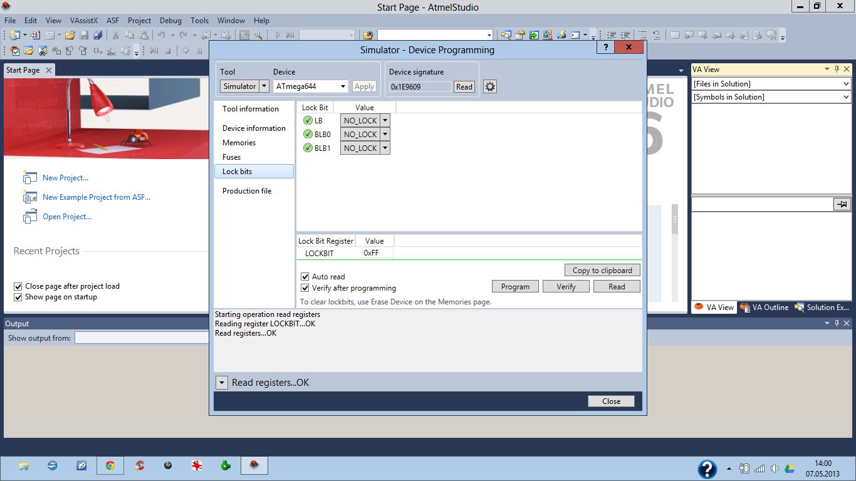
Task: Switch to Solution Explorer tab
Action: coord(822,308)
